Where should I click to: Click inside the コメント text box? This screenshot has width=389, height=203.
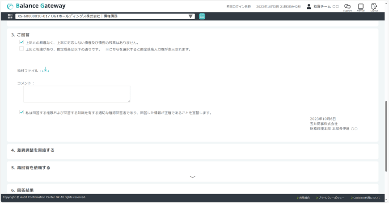pyautogui.click(x=77, y=94)
